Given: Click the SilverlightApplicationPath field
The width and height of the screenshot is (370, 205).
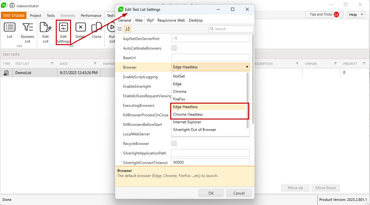Looking at the screenshot, I should pyautogui.click(x=210, y=153).
